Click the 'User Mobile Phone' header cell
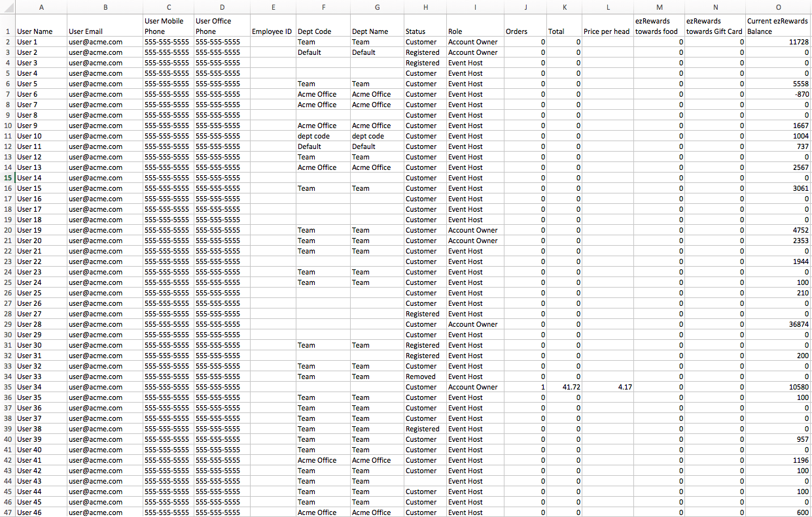 click(x=168, y=25)
